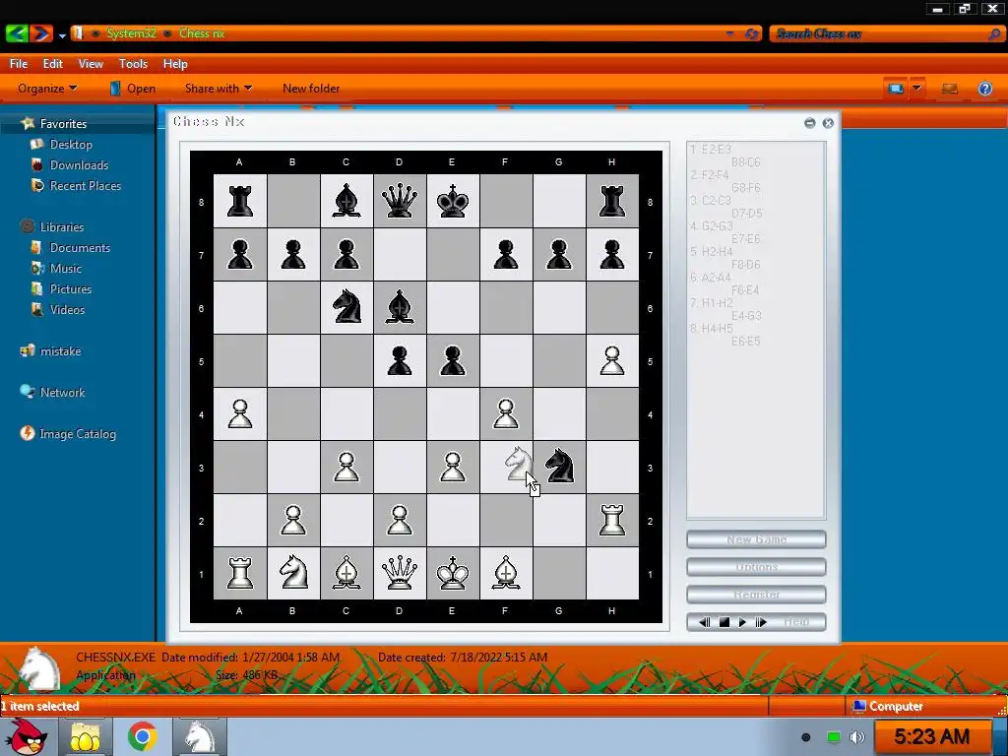Click the white rook on H2
Viewport: 1008px width, 756px height.
pyautogui.click(x=612, y=520)
